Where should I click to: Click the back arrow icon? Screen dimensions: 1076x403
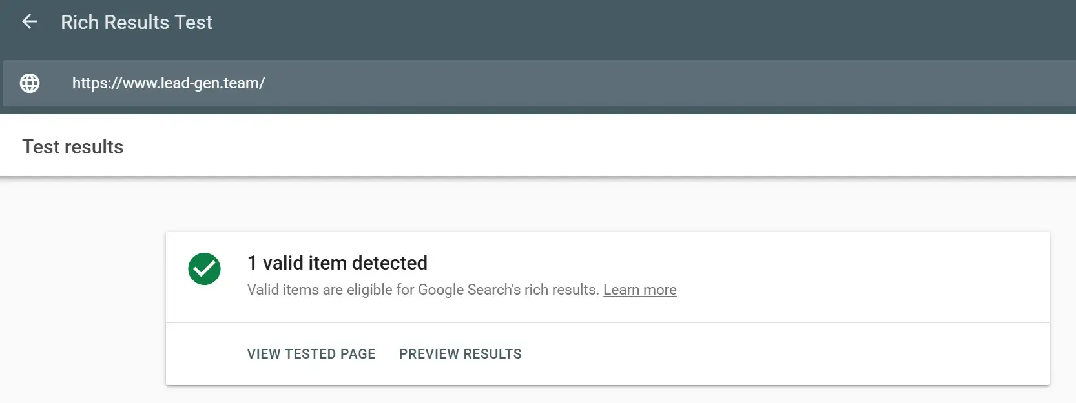[x=30, y=22]
